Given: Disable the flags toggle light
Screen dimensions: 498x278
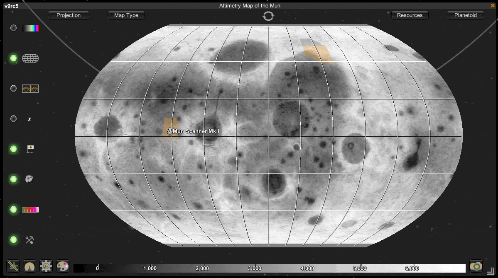Looking at the screenshot, I should [13, 149].
